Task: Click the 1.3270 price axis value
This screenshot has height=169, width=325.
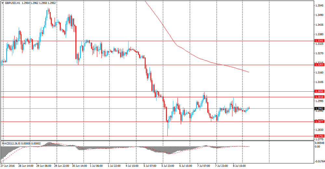Action: point(319,53)
